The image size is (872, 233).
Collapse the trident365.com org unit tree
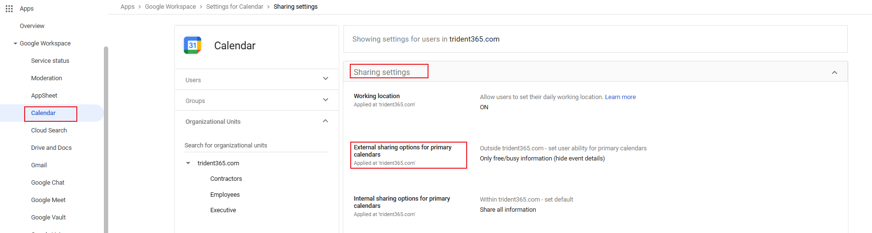[x=188, y=163]
